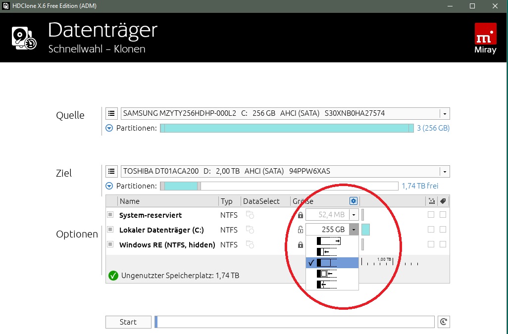Sort by Name column header
This screenshot has width=508, height=334.
coord(168,201)
